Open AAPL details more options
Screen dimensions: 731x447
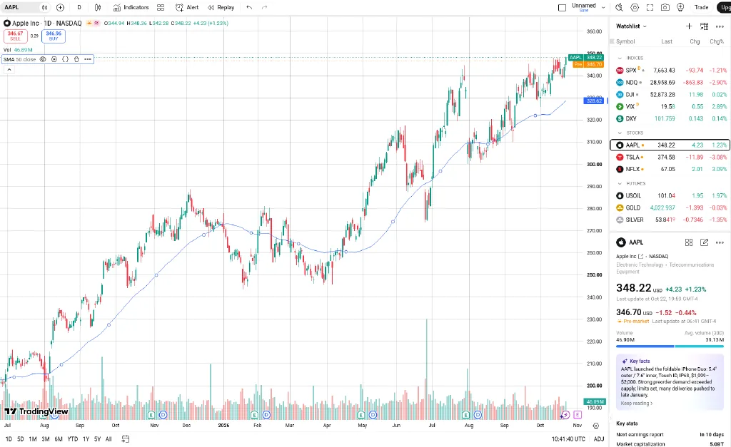pyautogui.click(x=720, y=242)
